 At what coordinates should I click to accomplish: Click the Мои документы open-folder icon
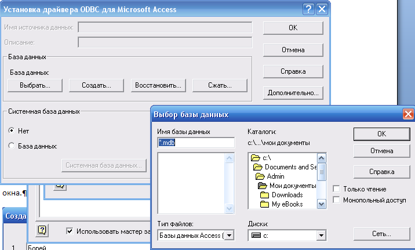tap(263, 186)
